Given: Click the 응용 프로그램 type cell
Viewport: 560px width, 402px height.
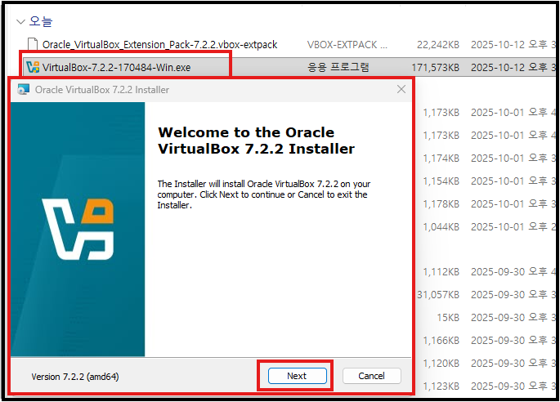Looking at the screenshot, I should coord(338,67).
